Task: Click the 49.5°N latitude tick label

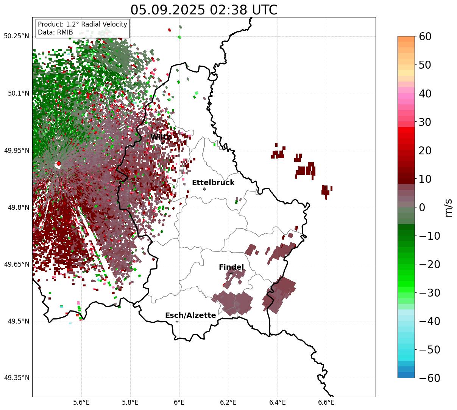Action: coord(18,321)
